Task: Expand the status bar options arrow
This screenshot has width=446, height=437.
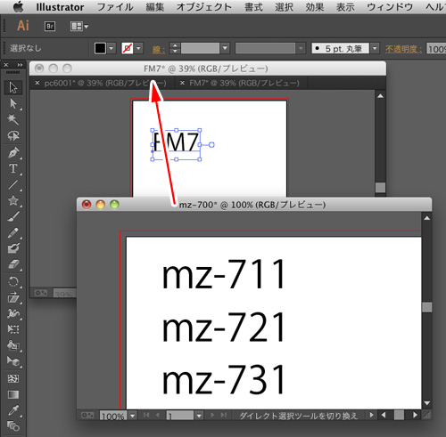Action: click(371, 415)
